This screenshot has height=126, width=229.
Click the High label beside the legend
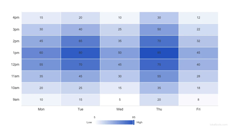coord(139,122)
